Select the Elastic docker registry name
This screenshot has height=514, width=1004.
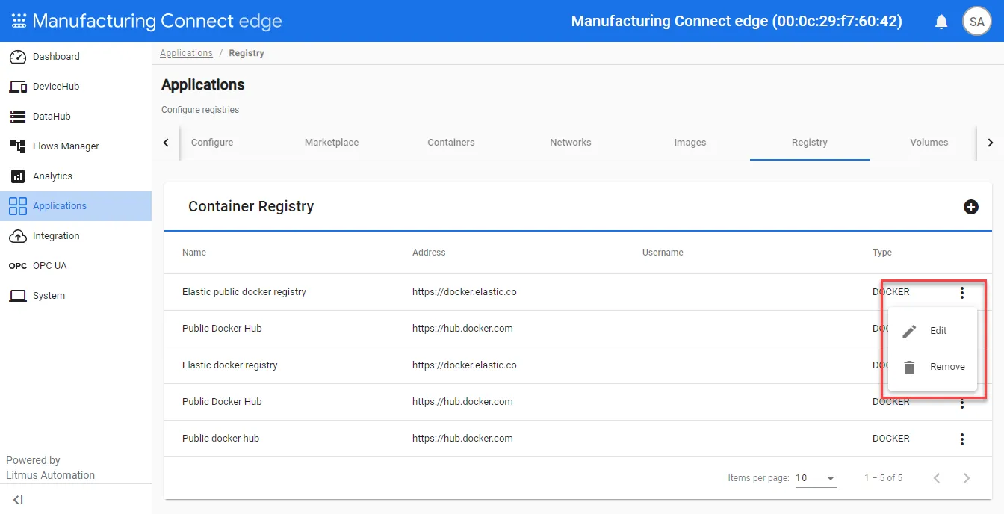click(230, 365)
